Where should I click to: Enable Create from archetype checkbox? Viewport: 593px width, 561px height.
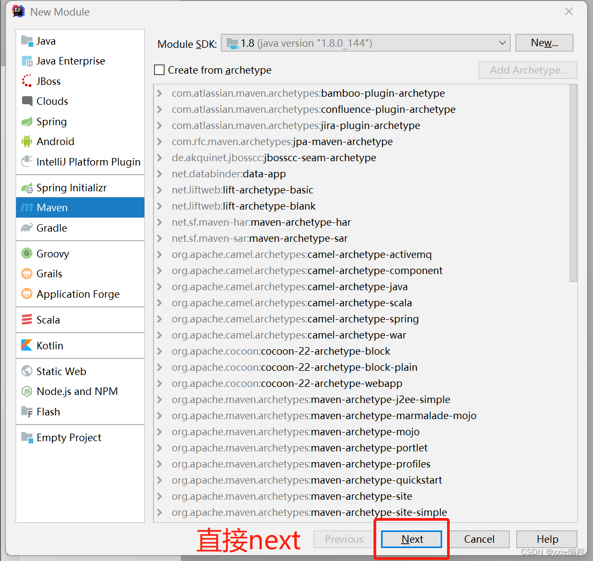159,70
